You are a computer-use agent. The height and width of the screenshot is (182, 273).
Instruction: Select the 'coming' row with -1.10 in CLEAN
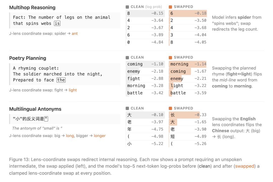145,64
